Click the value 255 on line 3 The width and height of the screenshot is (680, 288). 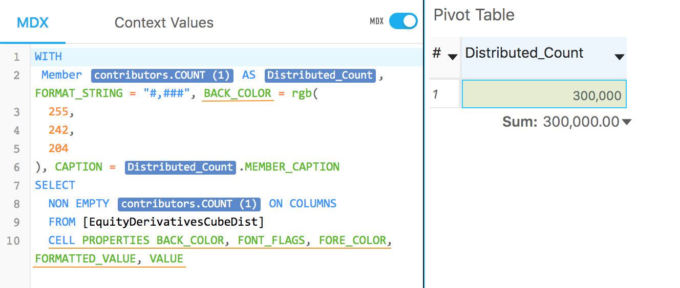tap(58, 112)
